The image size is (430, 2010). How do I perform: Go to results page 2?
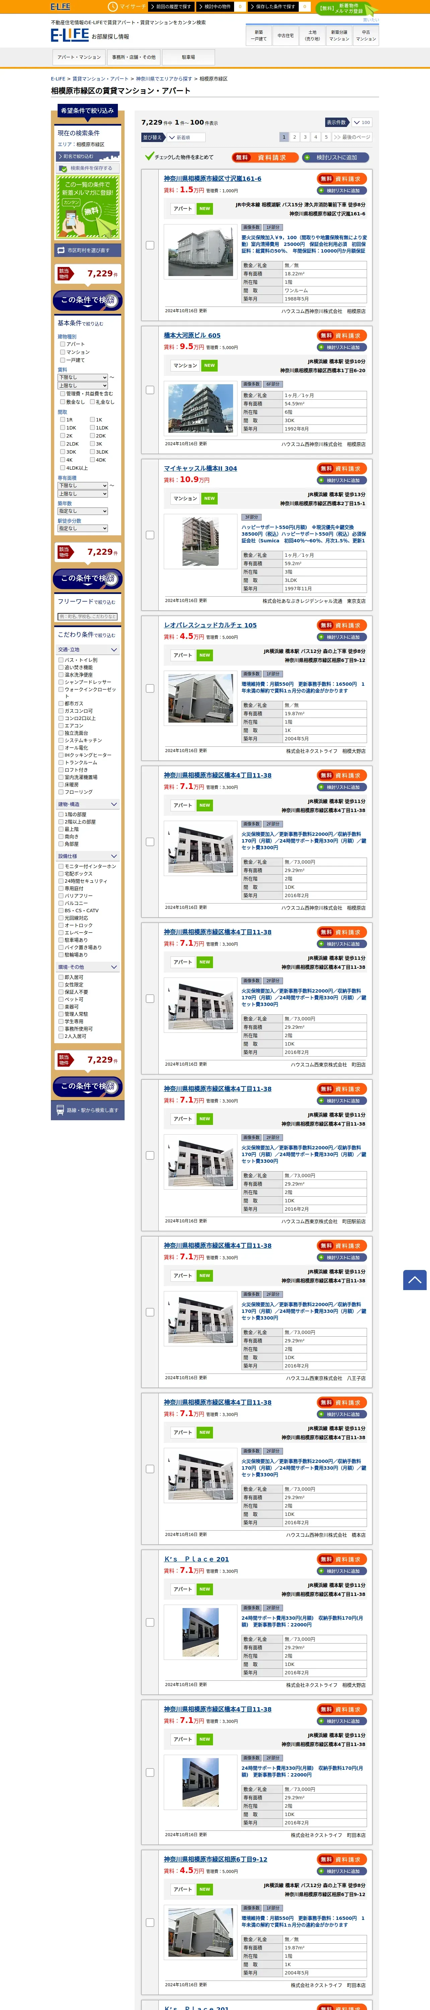295,137
